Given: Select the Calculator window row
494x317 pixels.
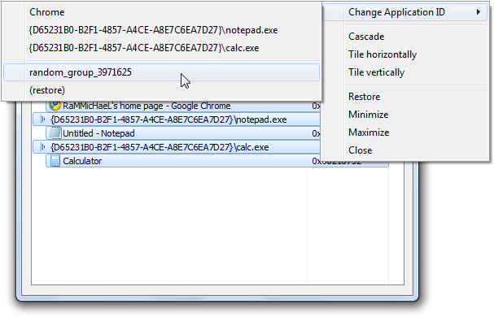Looking at the screenshot, I should [x=217, y=161].
